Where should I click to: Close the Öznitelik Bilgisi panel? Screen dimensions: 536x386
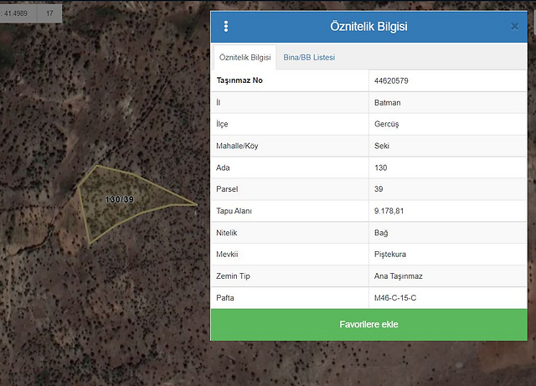(x=514, y=26)
